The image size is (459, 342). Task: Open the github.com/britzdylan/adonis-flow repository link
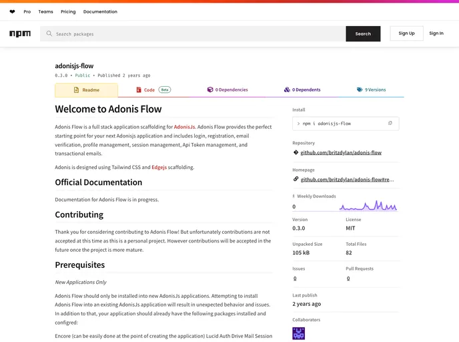[341, 152]
